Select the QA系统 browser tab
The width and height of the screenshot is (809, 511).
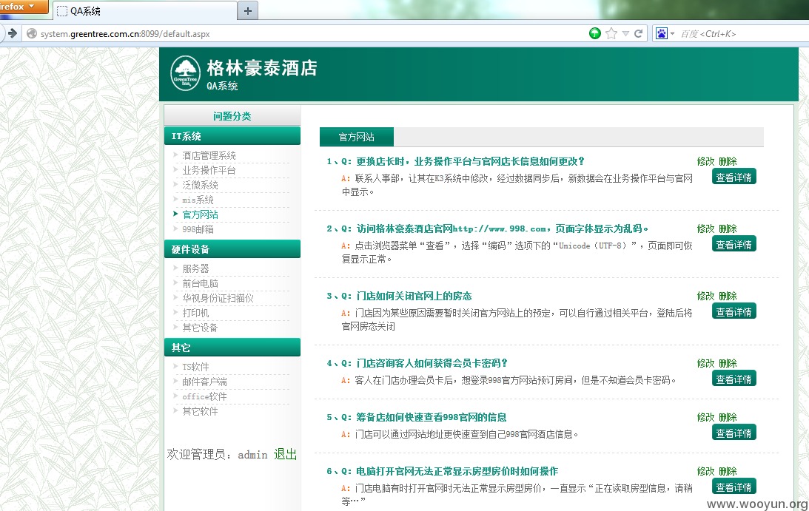(x=145, y=11)
